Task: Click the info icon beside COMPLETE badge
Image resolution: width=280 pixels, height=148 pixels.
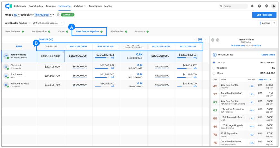Action: pyautogui.click(x=58, y=15)
